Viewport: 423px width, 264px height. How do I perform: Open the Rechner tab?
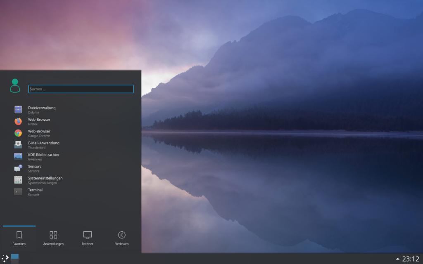(x=88, y=238)
